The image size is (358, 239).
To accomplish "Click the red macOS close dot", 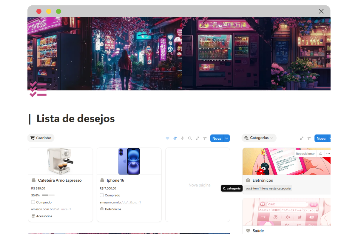I will tap(39, 11).
